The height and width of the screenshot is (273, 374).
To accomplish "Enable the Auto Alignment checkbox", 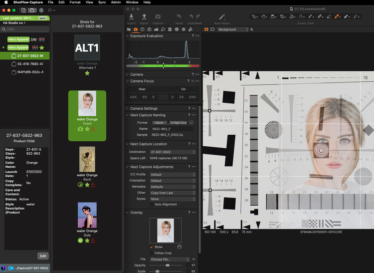I will [x=152, y=204].
